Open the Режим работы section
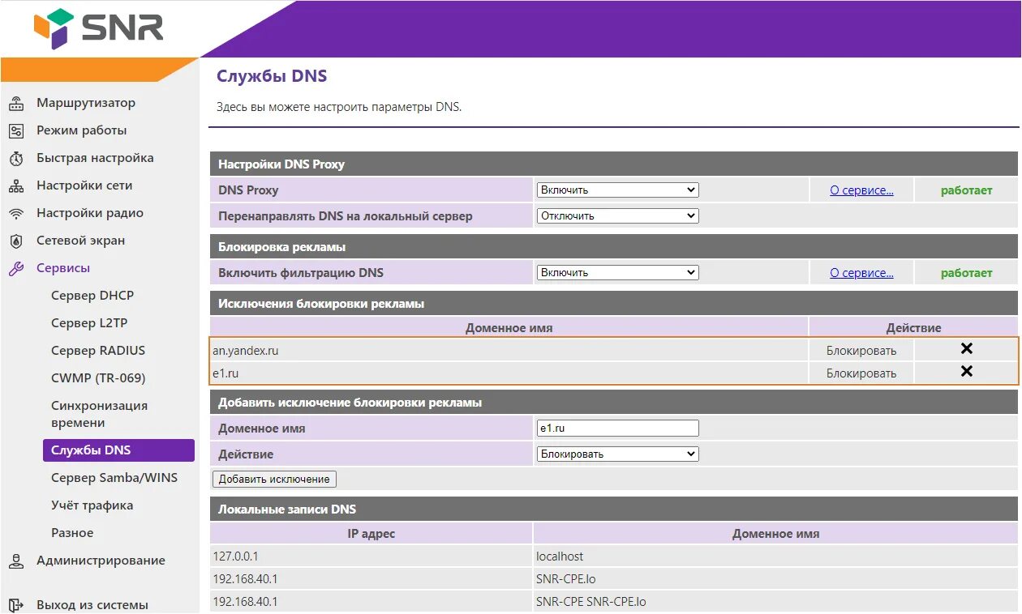The image size is (1022, 614). pos(82,130)
